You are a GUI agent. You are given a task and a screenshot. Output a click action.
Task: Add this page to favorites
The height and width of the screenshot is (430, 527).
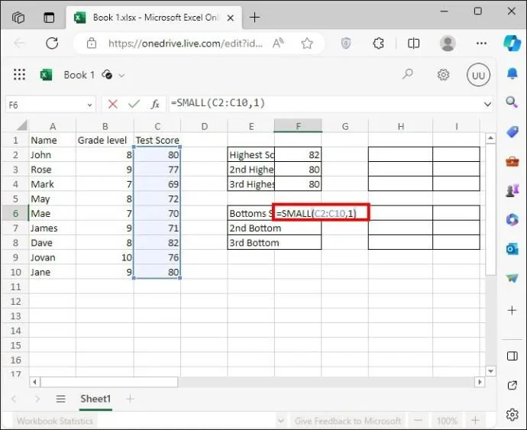click(x=307, y=43)
